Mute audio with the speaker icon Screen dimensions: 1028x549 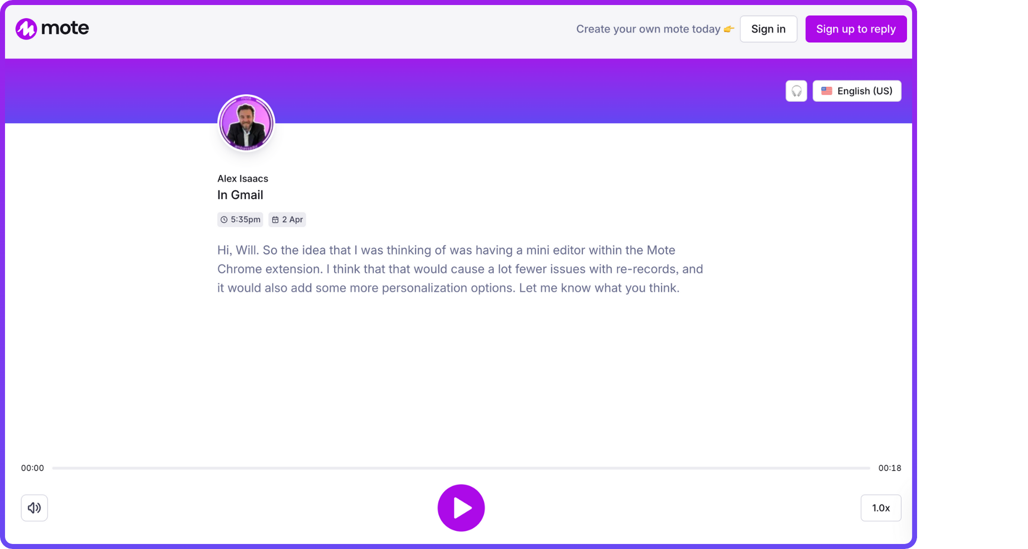point(34,508)
